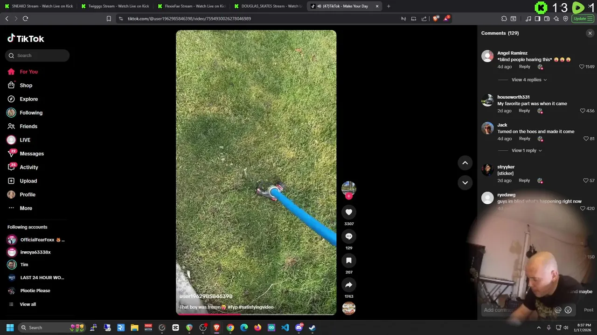This screenshot has width=597, height=335.
Task: Open the spinning sound disc thumbnail
Action: [348, 308]
